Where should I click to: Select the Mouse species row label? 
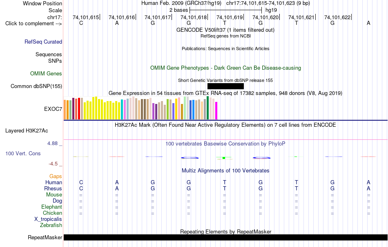point(54,195)
